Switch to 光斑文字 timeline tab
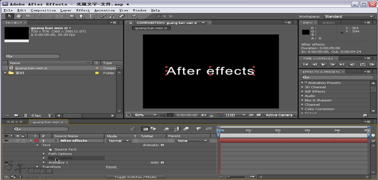 tap(15, 122)
